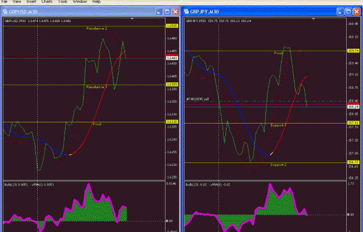Image resolution: width=363 pixels, height=232 pixels.
Task: Click the chart shift triangle in GBPJPY chart
Action: (x=314, y=19)
